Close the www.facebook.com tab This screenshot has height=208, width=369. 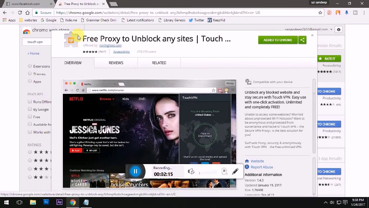(x=51, y=4)
